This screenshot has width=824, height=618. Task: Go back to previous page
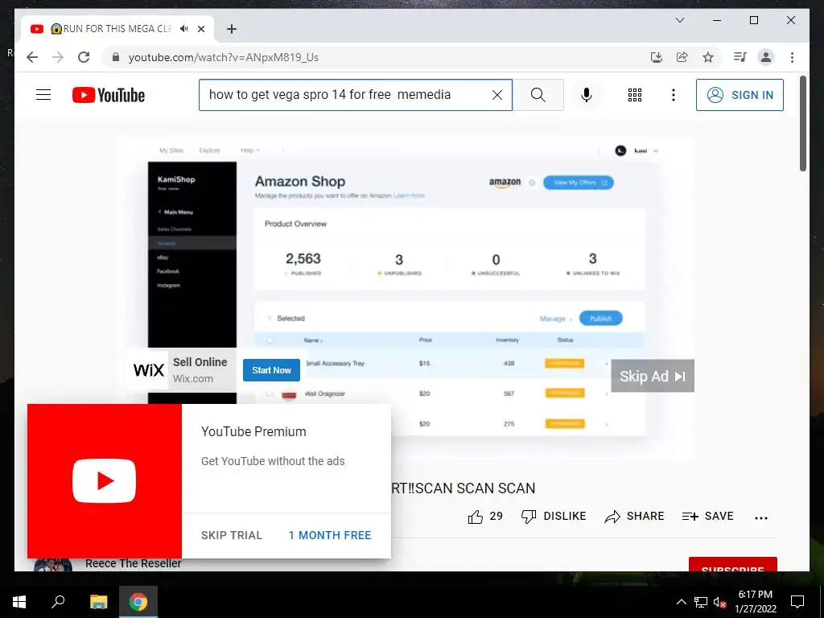(x=32, y=57)
